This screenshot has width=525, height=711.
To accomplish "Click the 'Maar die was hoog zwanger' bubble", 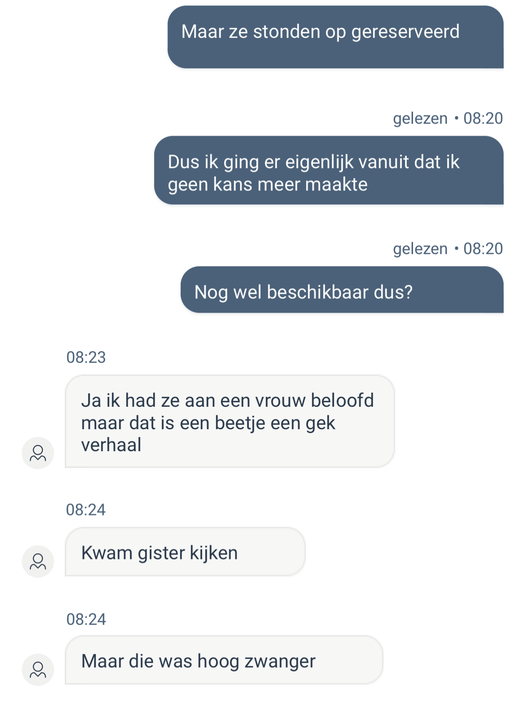I will 224,660.
